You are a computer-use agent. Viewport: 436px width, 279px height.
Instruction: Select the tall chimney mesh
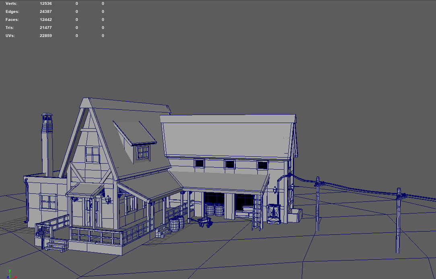(47, 144)
